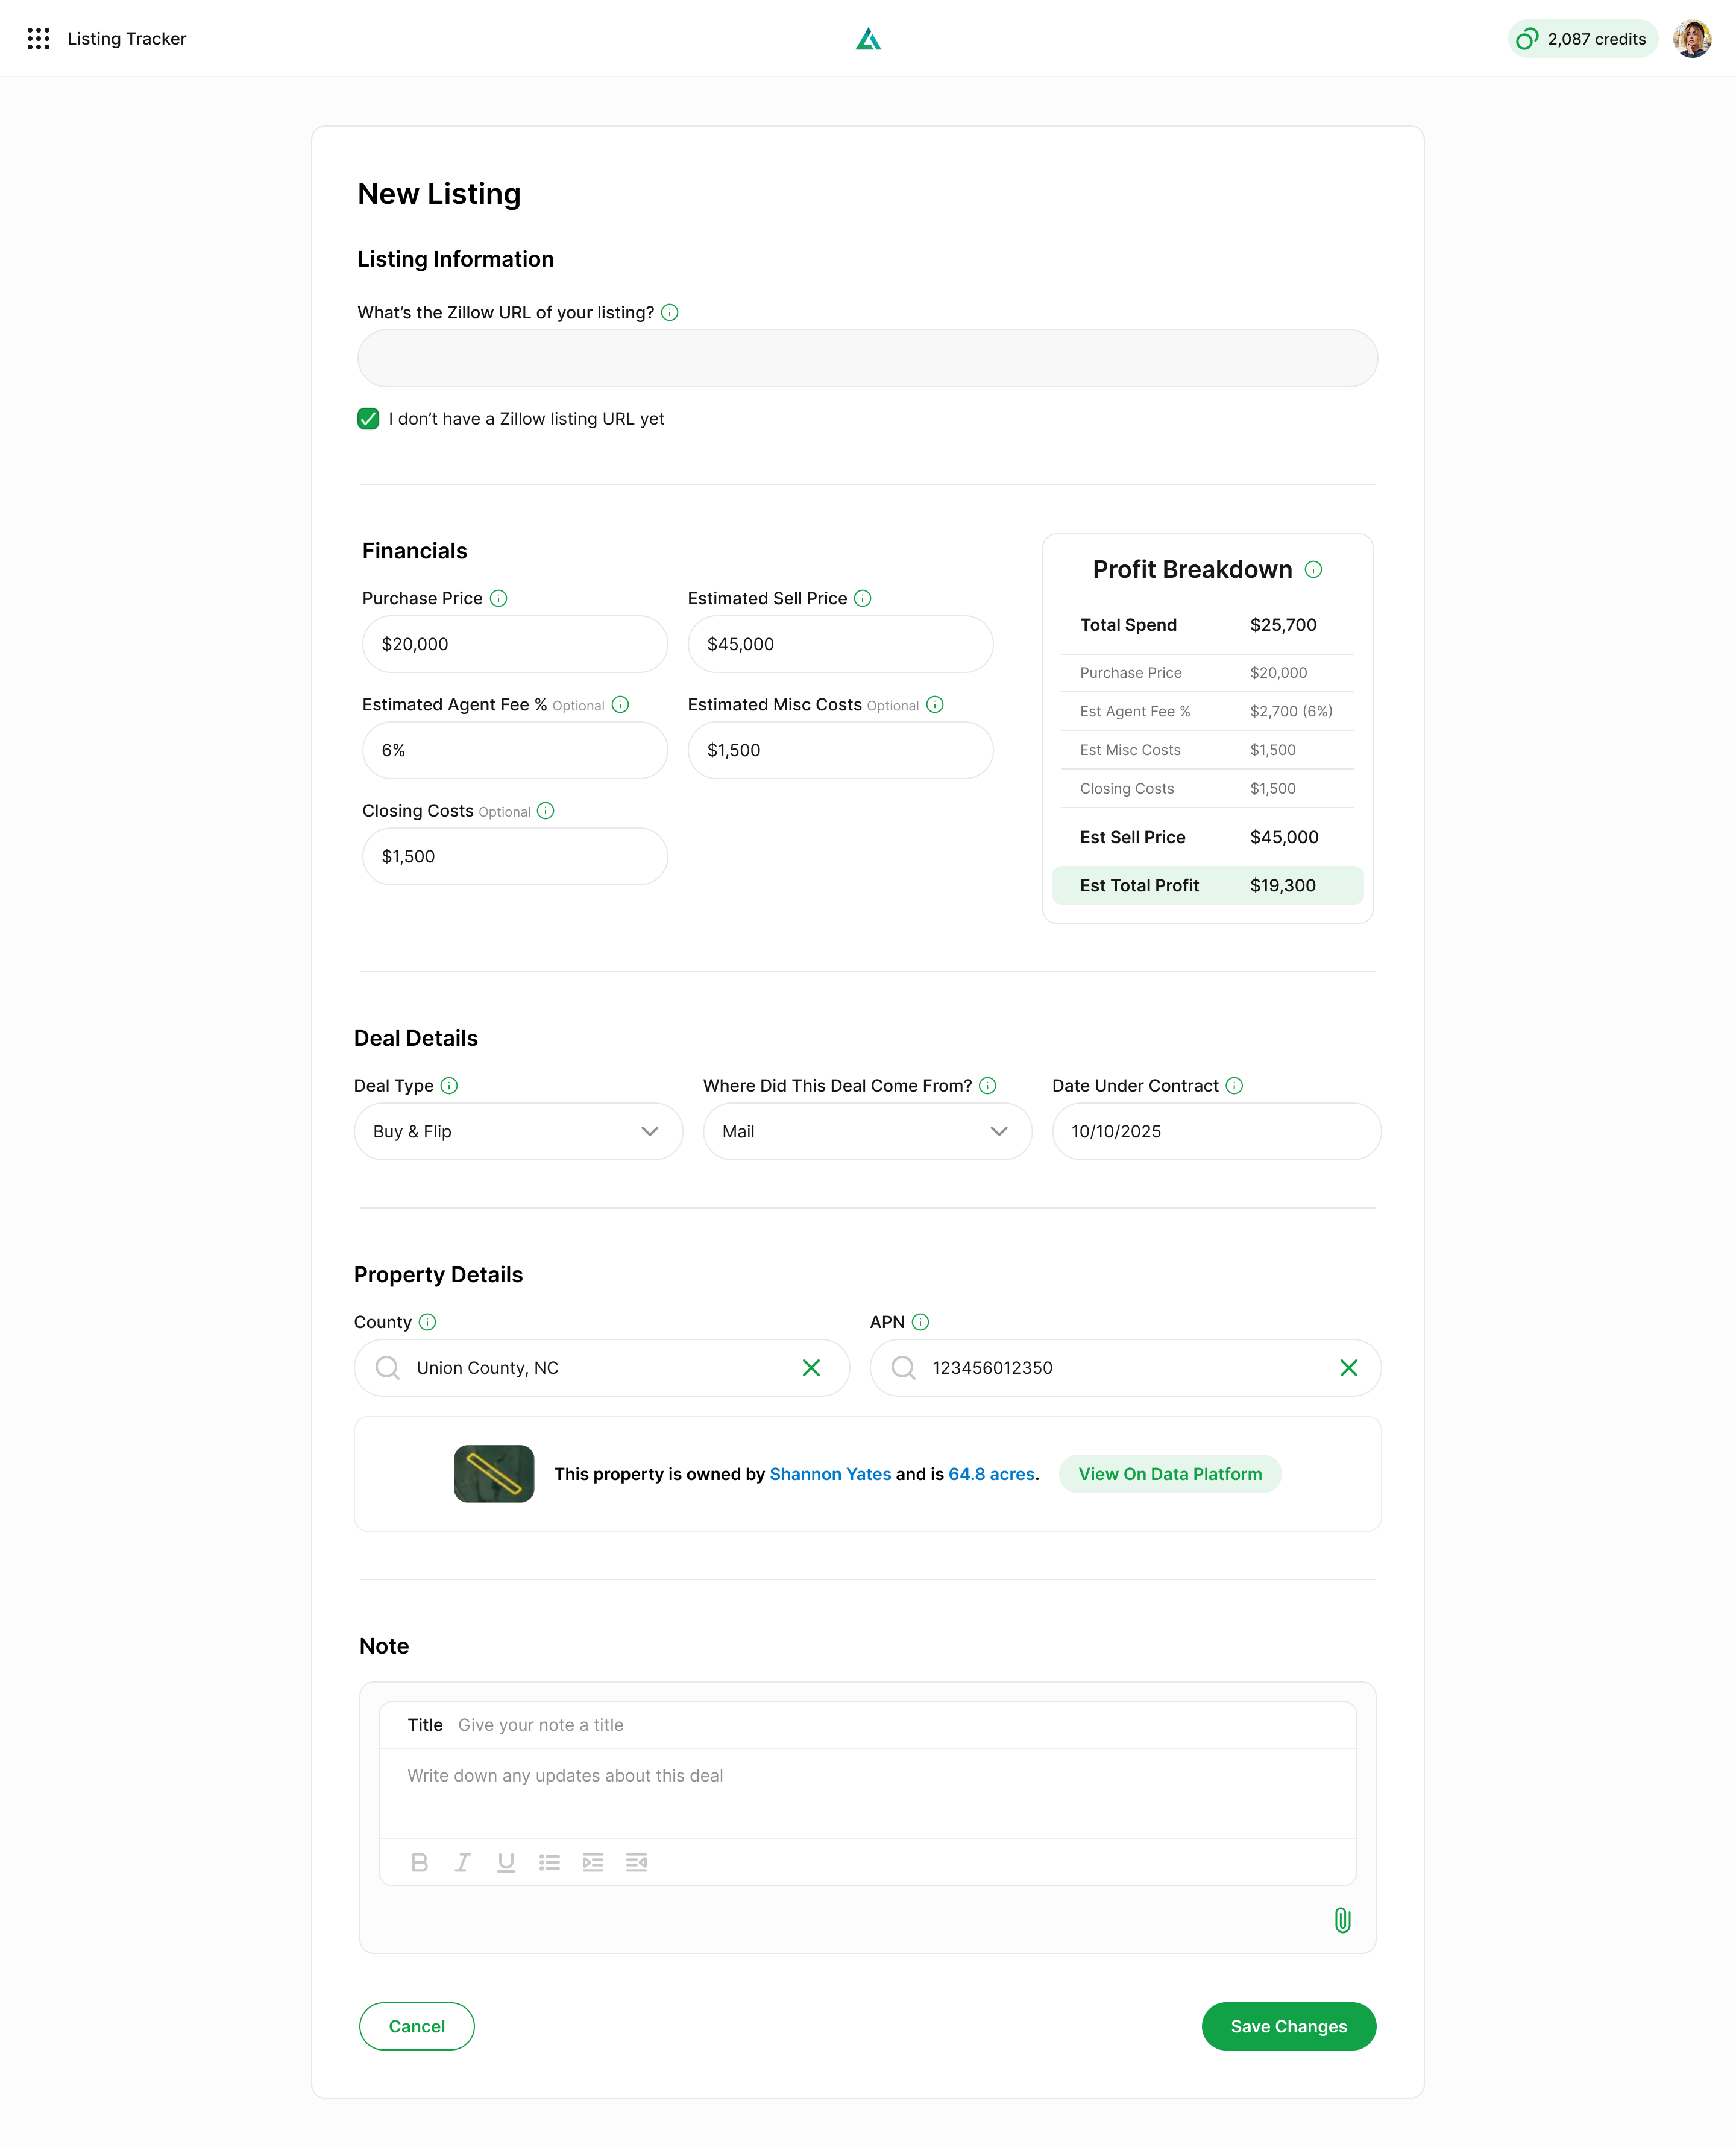
Task: Show APN info icon
Action: [921, 1321]
